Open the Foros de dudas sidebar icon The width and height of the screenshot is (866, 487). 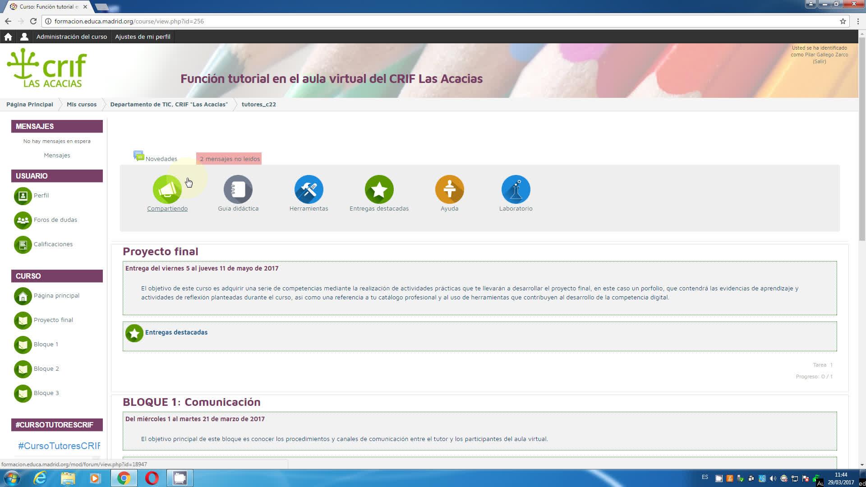pos(23,221)
